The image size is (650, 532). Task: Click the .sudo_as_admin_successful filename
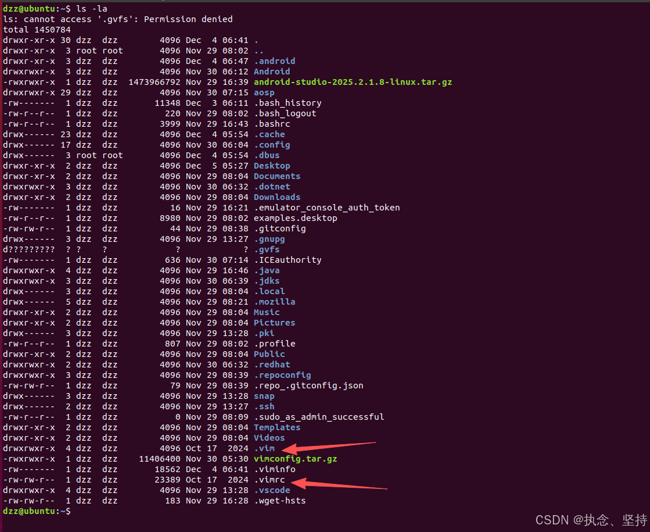click(x=319, y=417)
